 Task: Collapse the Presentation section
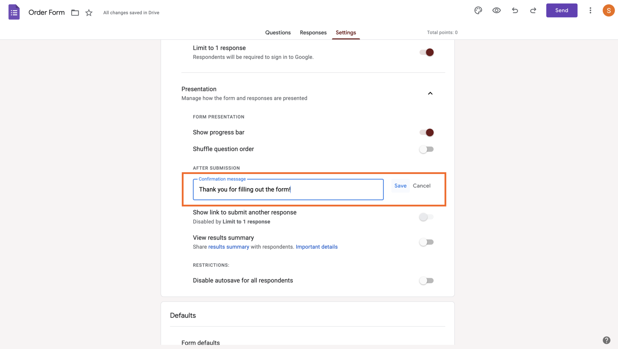pyautogui.click(x=430, y=93)
